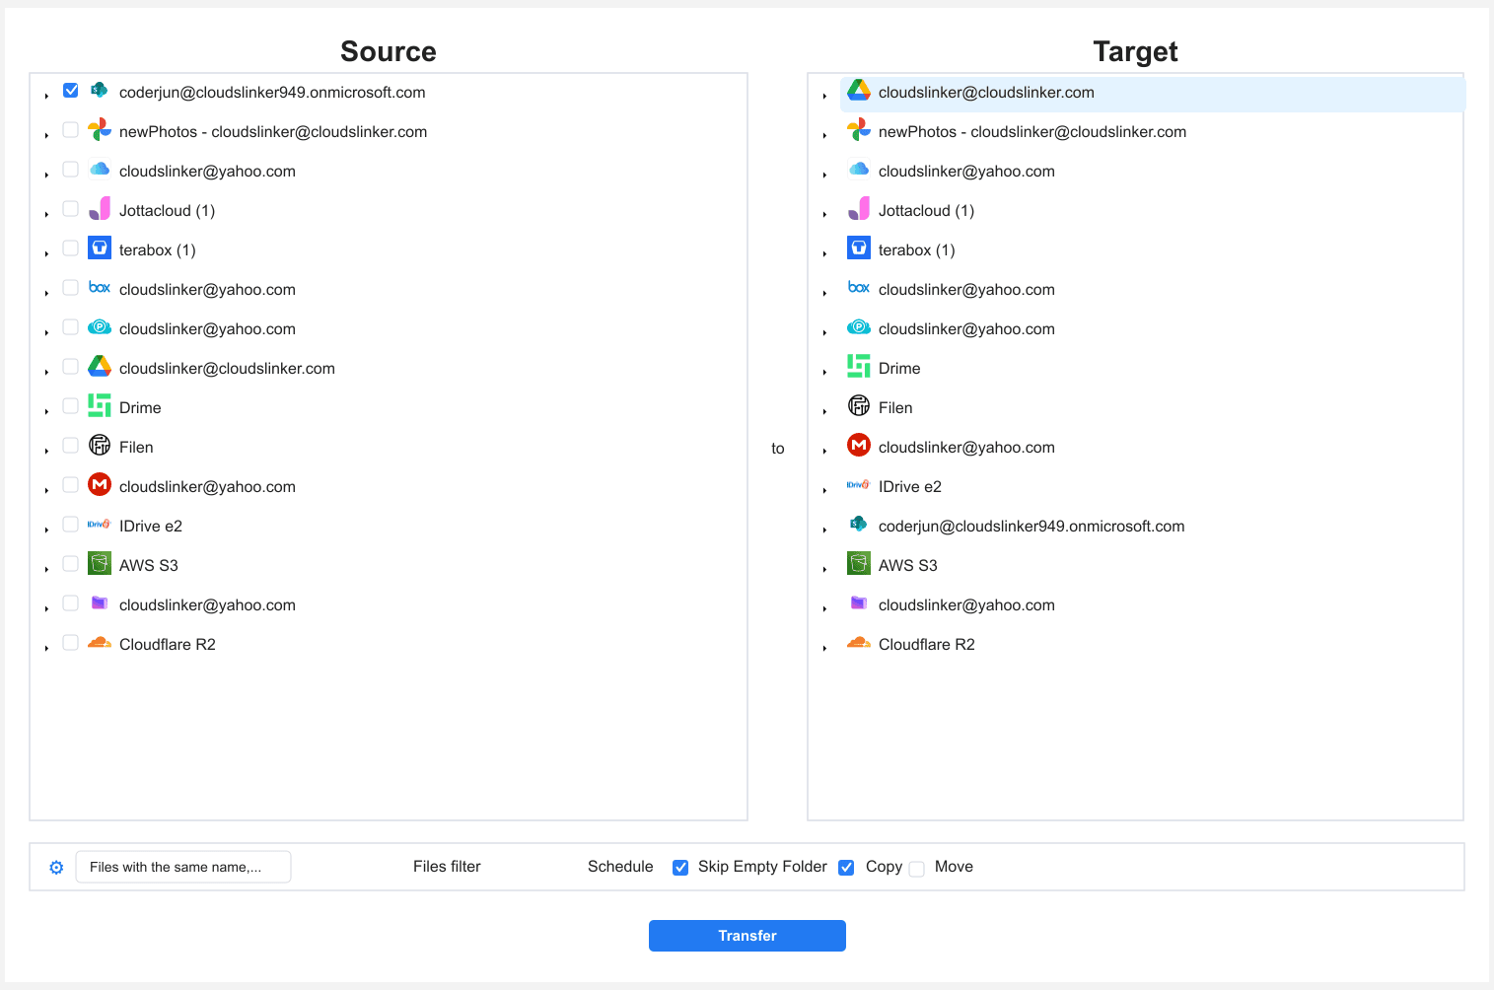Click the SharePoint icon in Source list

coord(100,91)
